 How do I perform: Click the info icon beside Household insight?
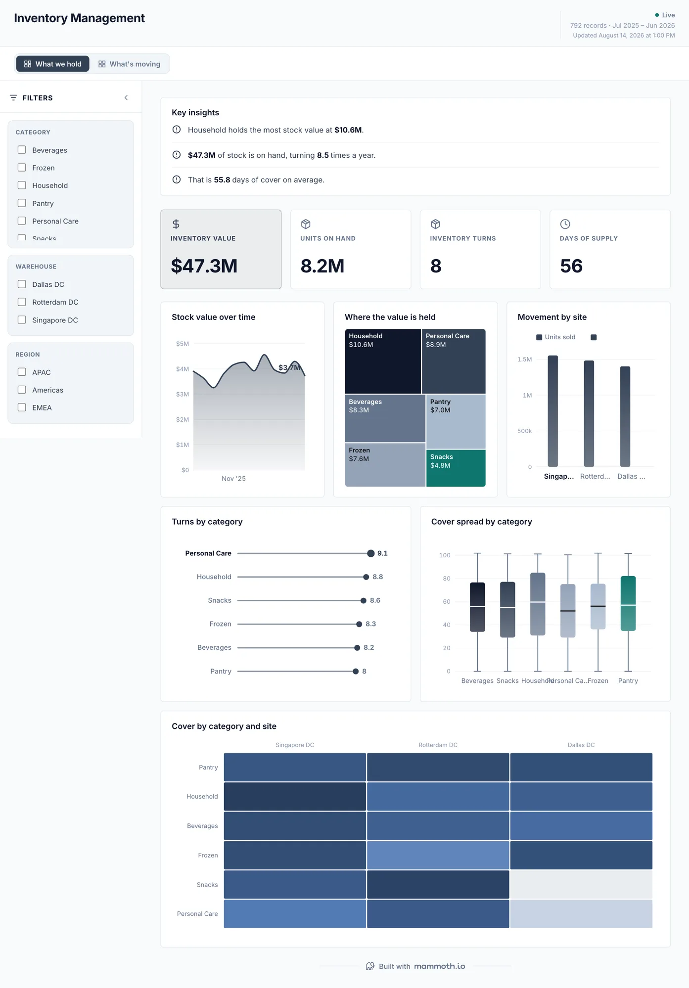(177, 130)
